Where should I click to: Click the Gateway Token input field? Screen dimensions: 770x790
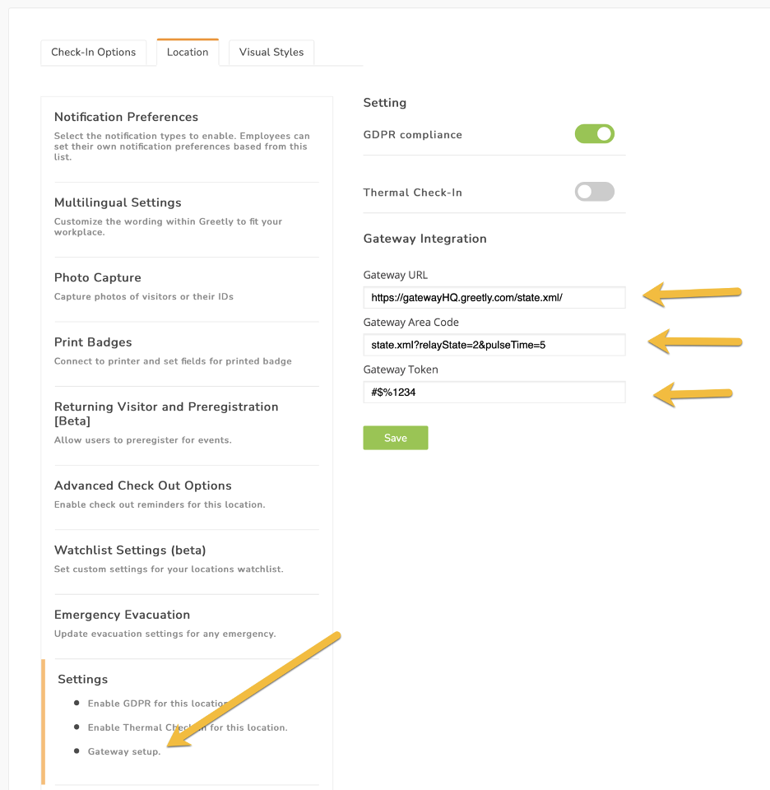click(x=494, y=392)
